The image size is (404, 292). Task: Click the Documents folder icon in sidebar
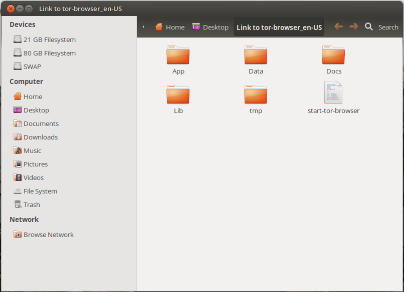pyautogui.click(x=17, y=123)
